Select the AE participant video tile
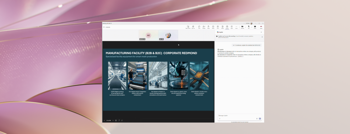Screen dimensions: 350x134 [x=148, y=35]
